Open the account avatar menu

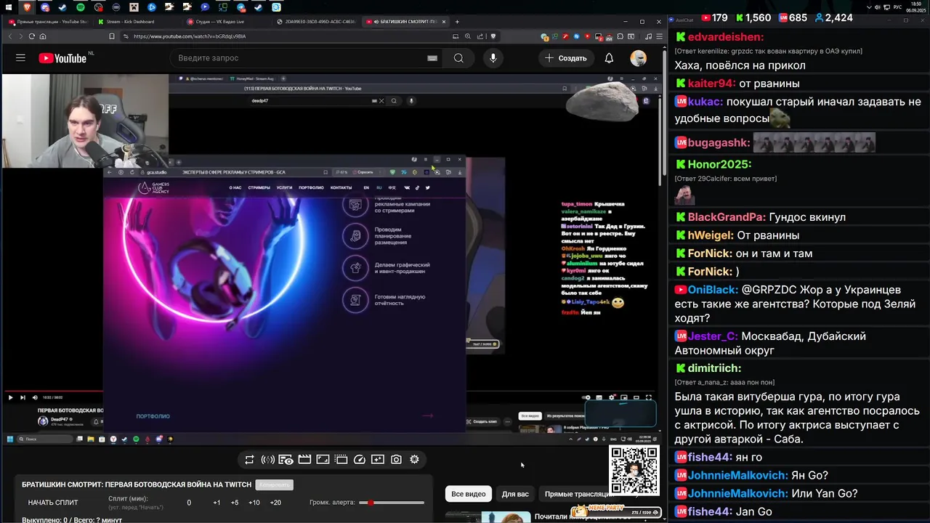[x=638, y=58]
